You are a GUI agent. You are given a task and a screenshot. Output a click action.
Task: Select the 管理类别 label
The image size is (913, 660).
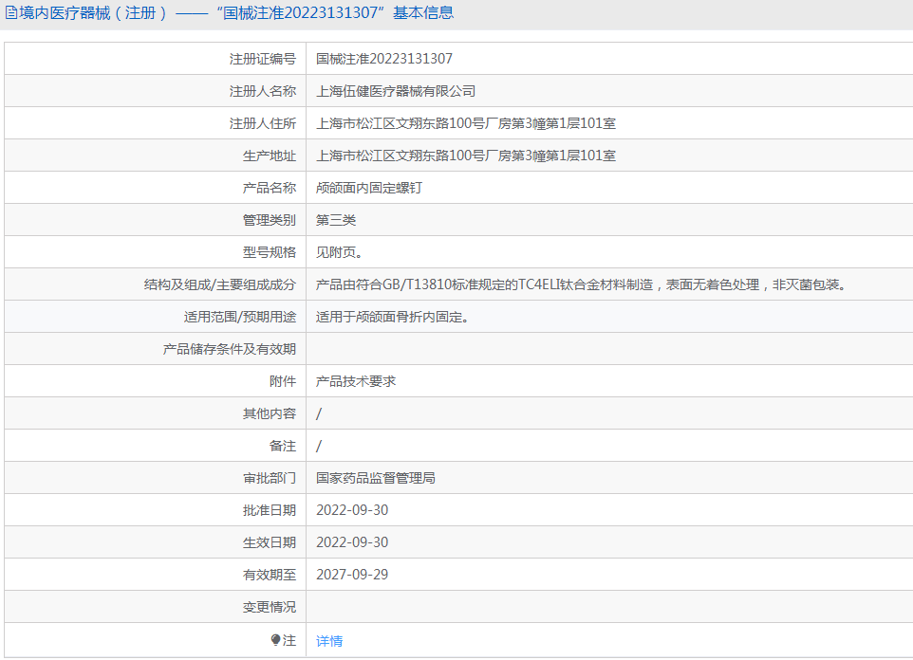click(x=269, y=220)
